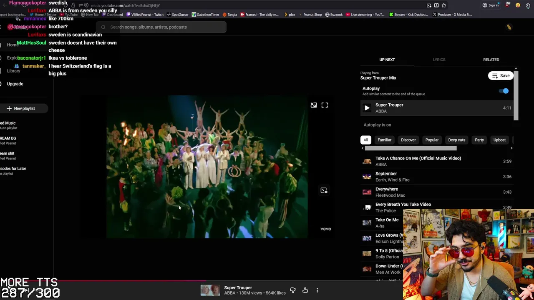Open SpotGuessr bookmark

pos(177,15)
